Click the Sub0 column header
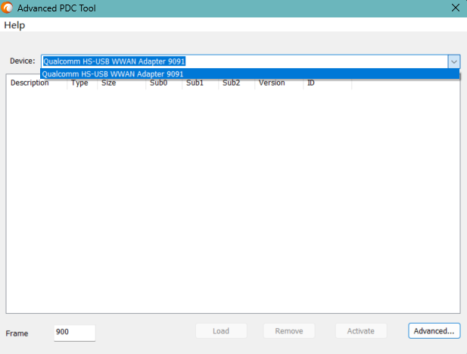 (163, 83)
